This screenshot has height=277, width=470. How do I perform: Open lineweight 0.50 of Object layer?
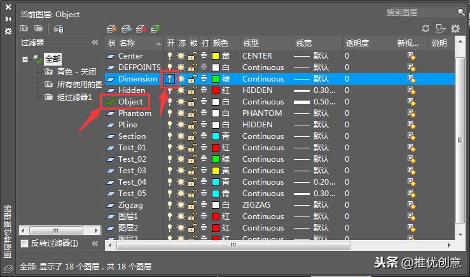coord(315,102)
